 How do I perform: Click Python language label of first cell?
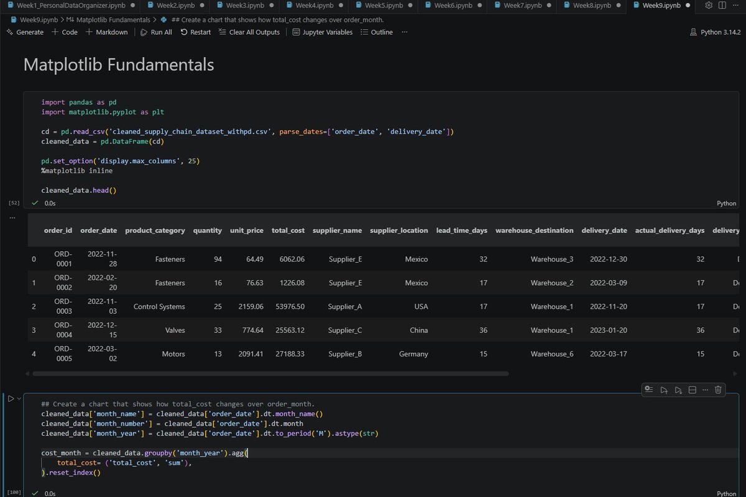[x=726, y=203]
